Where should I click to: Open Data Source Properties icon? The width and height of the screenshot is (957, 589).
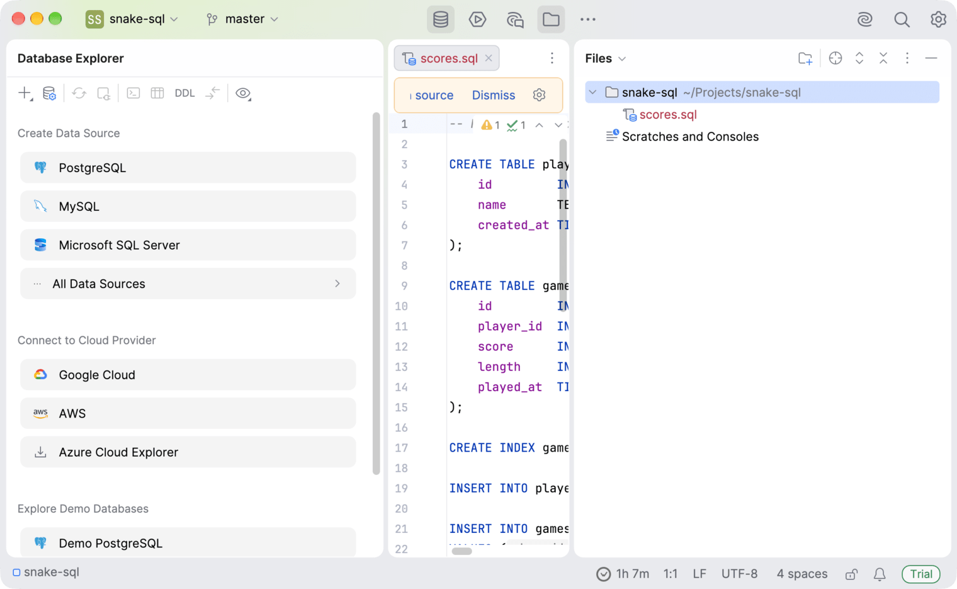[49, 93]
